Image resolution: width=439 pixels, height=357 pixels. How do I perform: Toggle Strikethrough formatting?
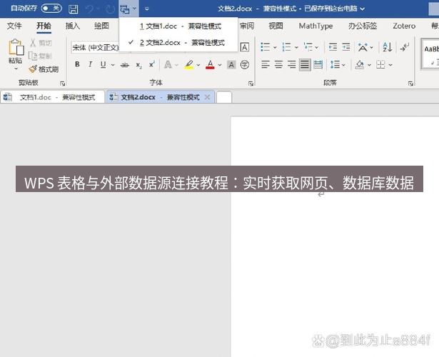point(125,65)
